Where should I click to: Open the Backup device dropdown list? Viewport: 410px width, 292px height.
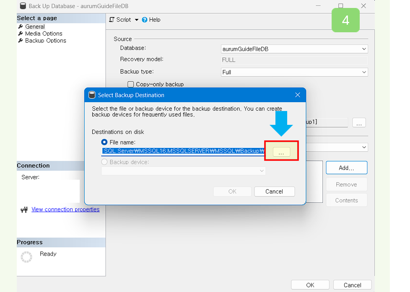[183, 171]
